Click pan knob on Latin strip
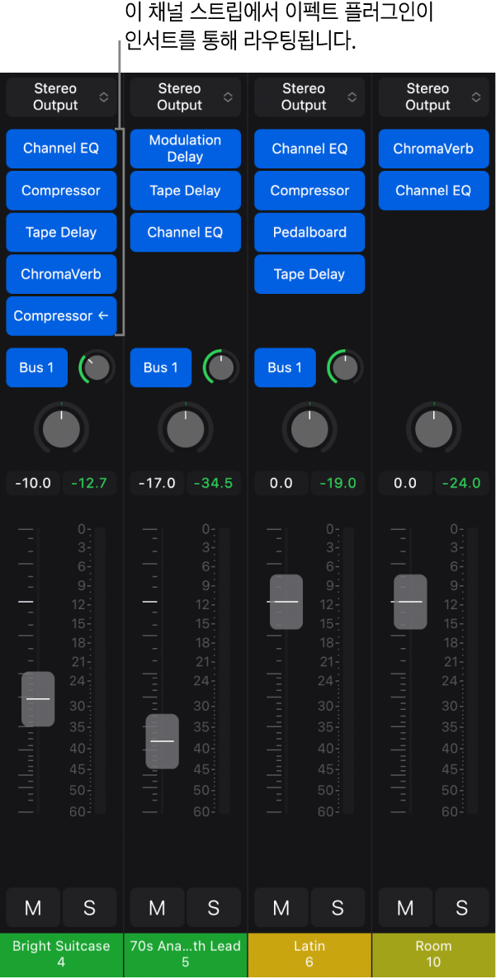Viewport: 496px width, 979px height. click(309, 428)
